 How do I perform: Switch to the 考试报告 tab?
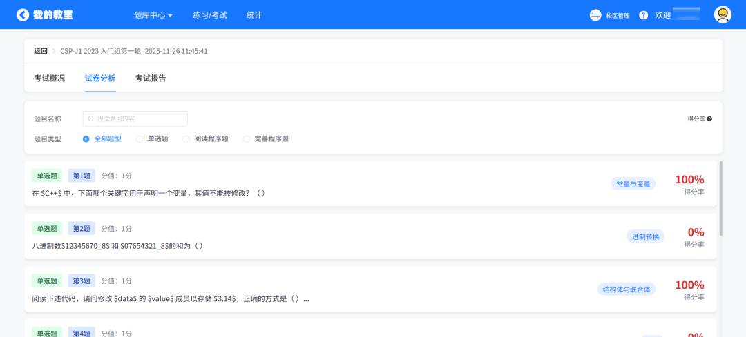click(151, 79)
